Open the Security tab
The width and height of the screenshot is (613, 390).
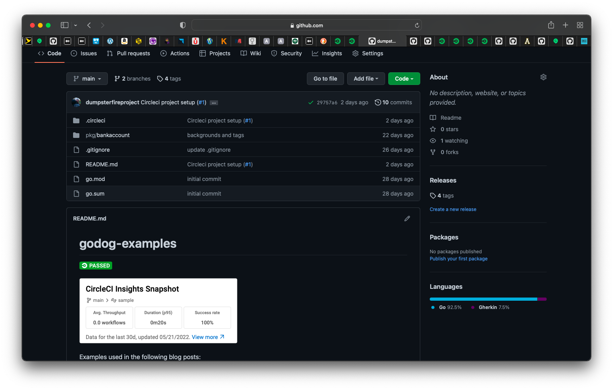click(x=286, y=53)
